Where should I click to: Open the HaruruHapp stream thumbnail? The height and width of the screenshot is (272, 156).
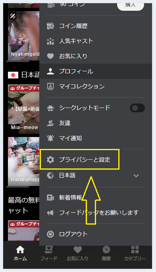24,162
